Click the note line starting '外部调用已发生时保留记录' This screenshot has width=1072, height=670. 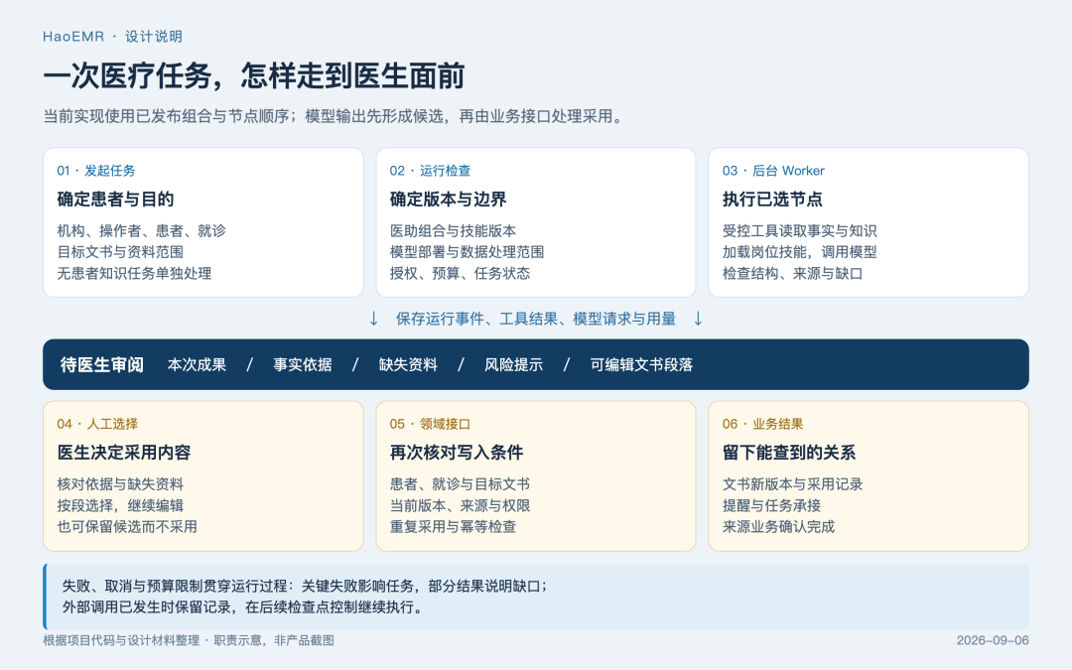[243, 607]
